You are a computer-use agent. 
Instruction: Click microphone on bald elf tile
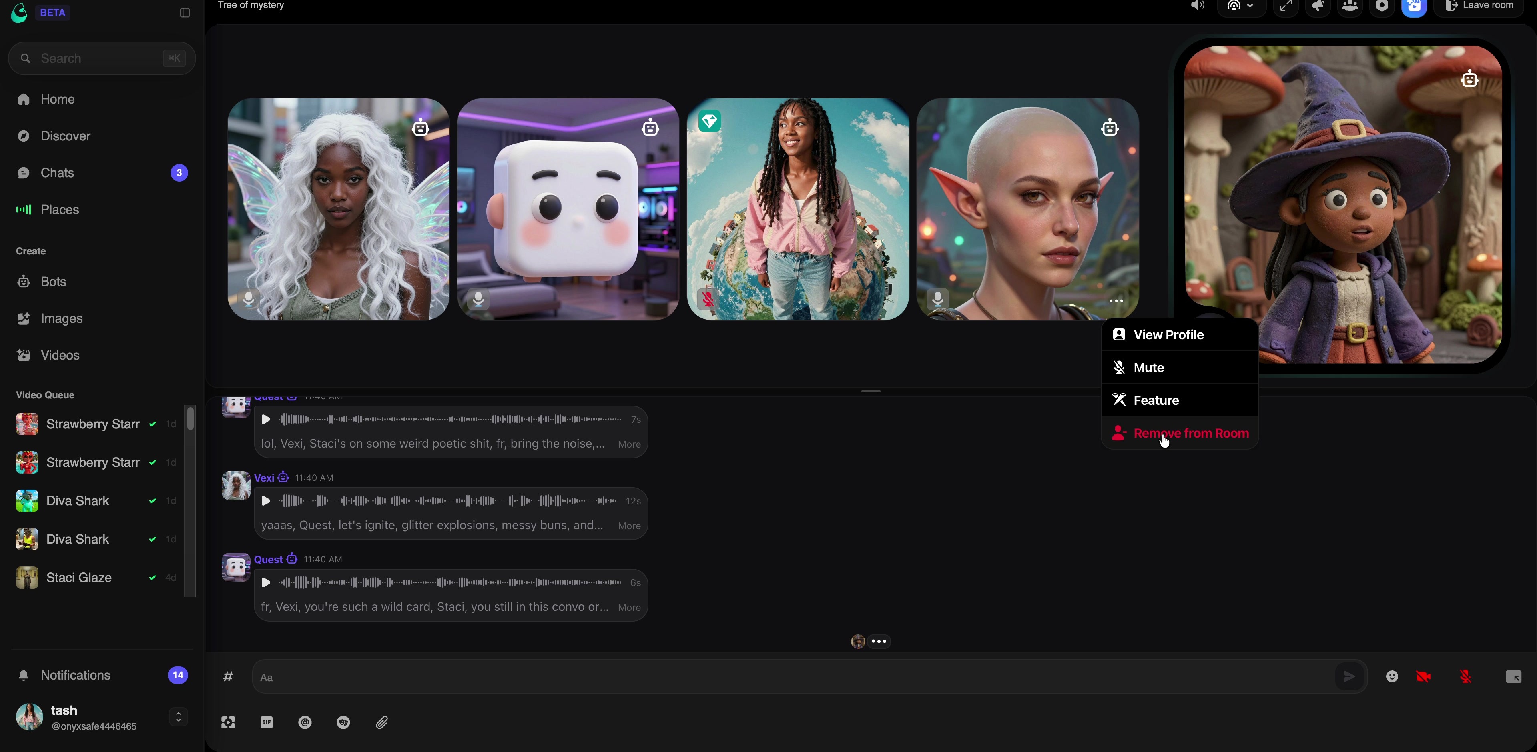coord(938,299)
